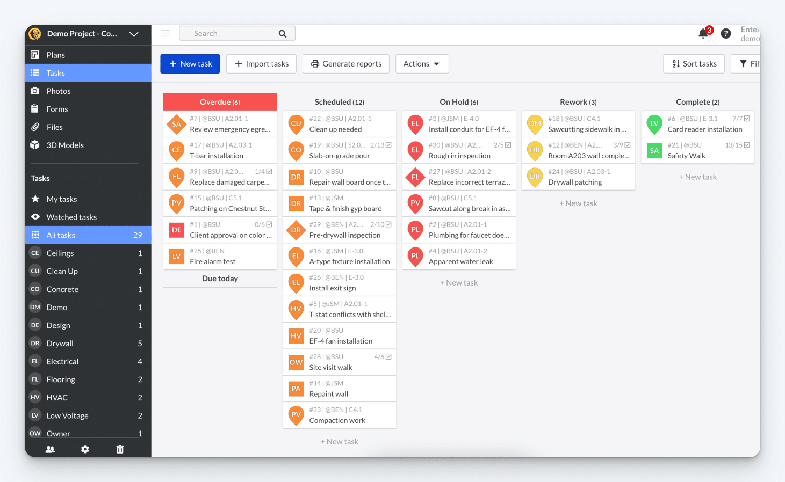Open the help question mark icon
This screenshot has height=482, width=785.
(x=725, y=33)
